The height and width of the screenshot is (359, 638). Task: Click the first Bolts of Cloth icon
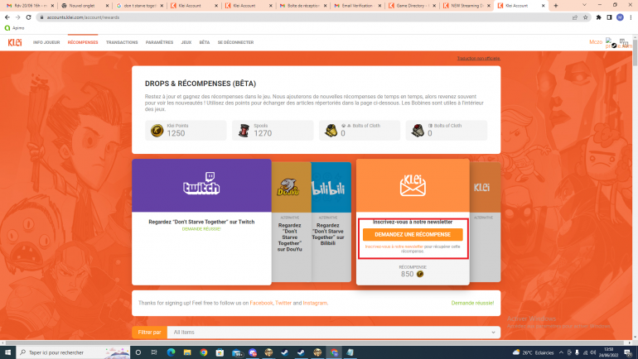pyautogui.click(x=331, y=131)
